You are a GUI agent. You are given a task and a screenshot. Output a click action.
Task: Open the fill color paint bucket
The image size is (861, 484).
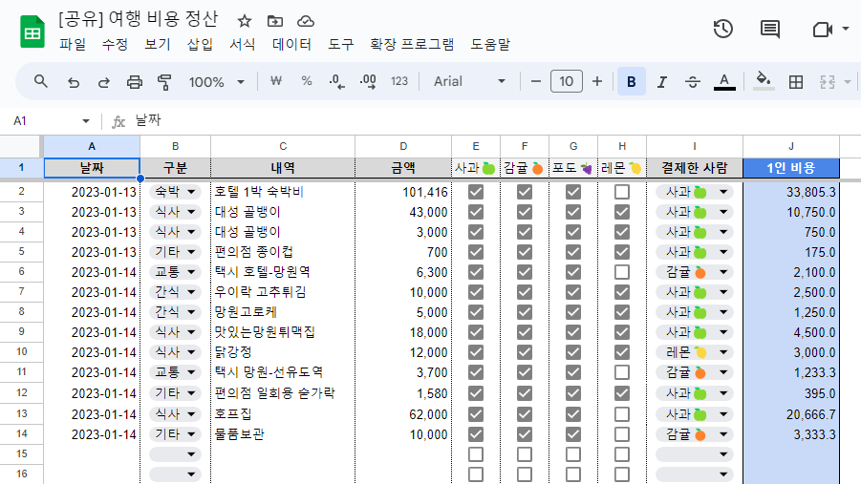click(763, 82)
